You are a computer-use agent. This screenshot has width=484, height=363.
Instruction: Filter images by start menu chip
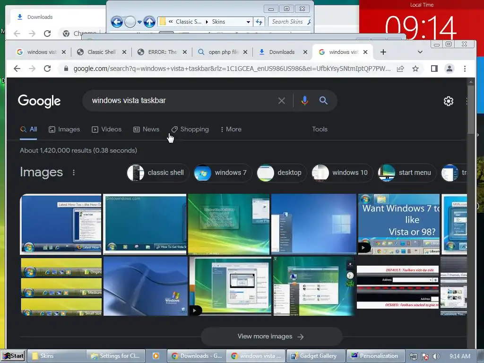[406, 173]
